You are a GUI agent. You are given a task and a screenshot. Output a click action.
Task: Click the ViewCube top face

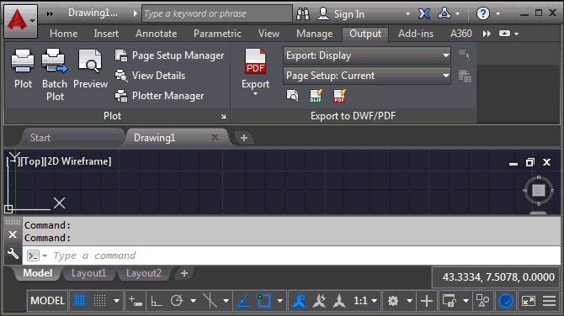point(539,190)
